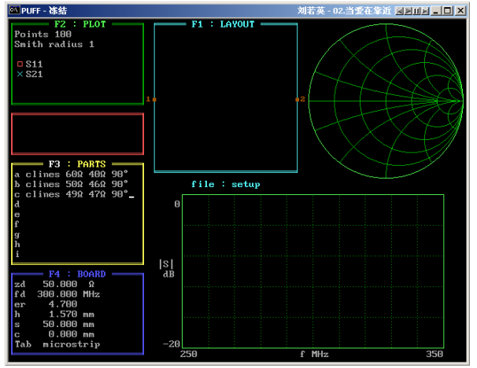Maximize the PUFF window
477x368 pixels.
pyautogui.click(x=447, y=11)
